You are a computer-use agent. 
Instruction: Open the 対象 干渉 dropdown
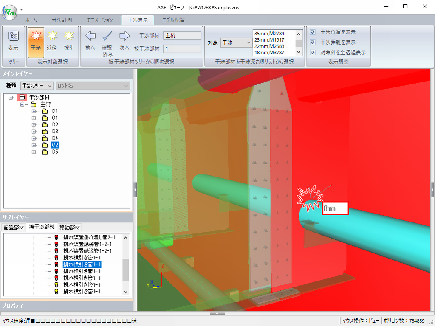(236, 42)
